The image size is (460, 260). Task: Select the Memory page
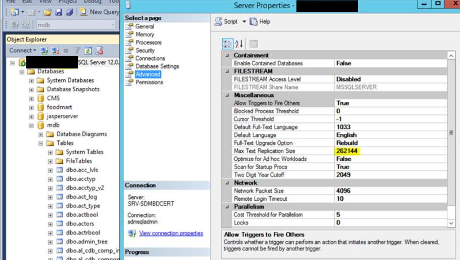[x=144, y=34]
